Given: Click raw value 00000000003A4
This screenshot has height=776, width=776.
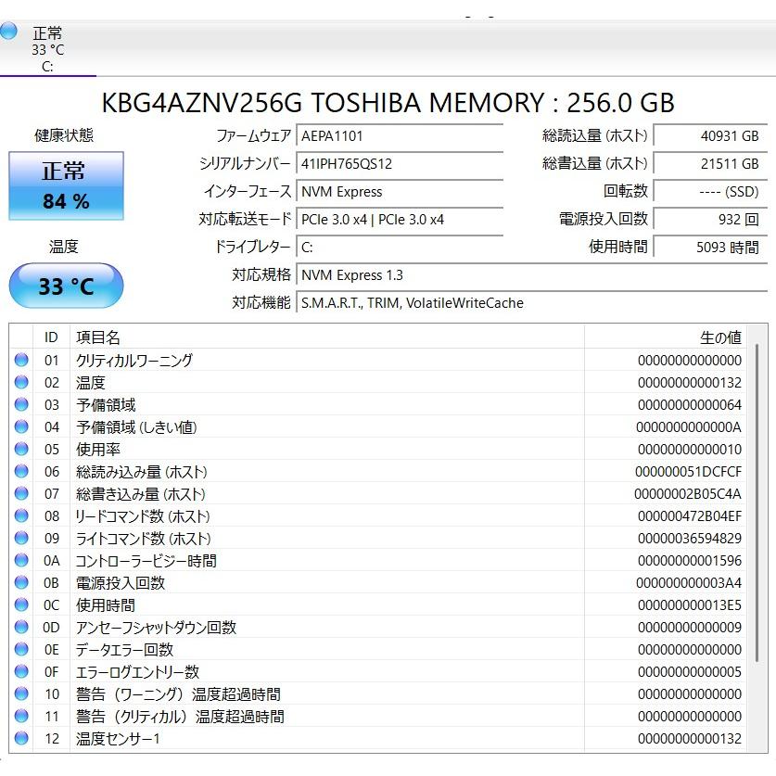Looking at the screenshot, I should click(689, 583).
